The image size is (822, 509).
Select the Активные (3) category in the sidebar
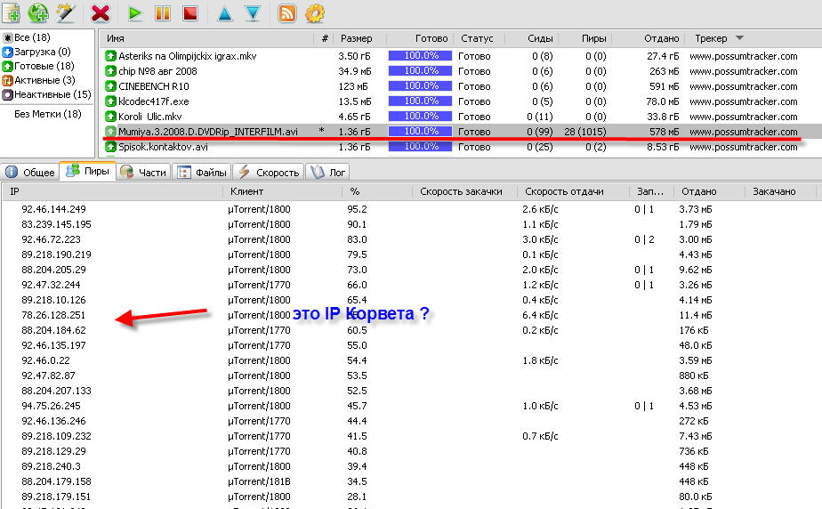pos(44,80)
